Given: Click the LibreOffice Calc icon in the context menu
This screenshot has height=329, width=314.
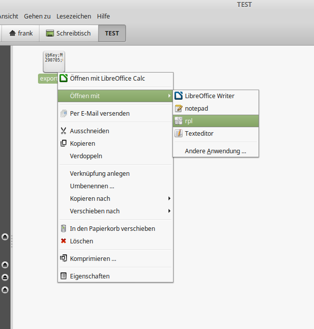Looking at the screenshot, I should 63,78.
